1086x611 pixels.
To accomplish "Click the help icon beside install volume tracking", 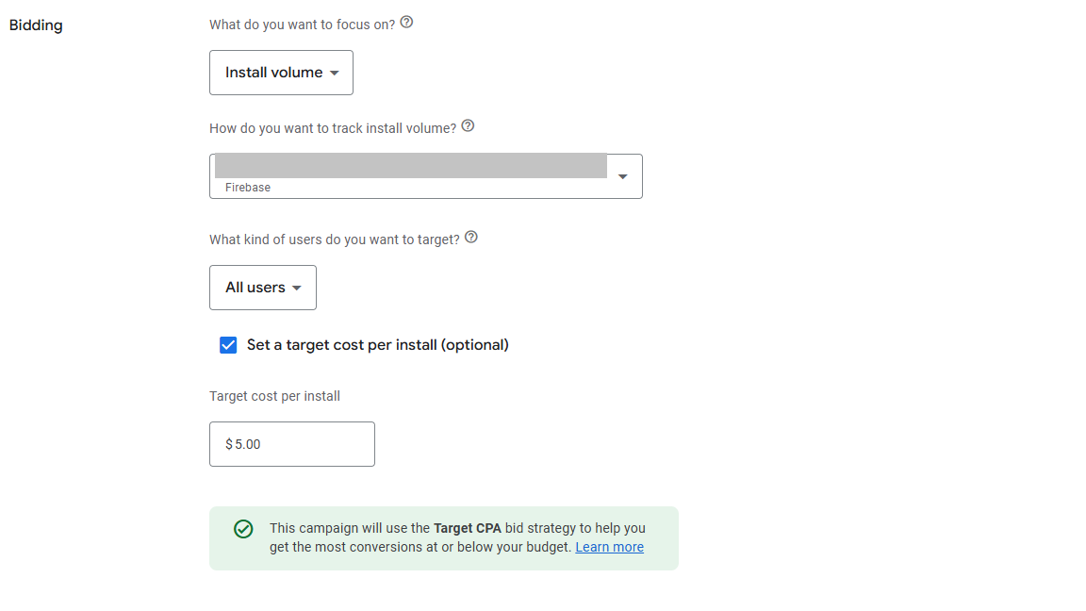I will tap(468, 125).
